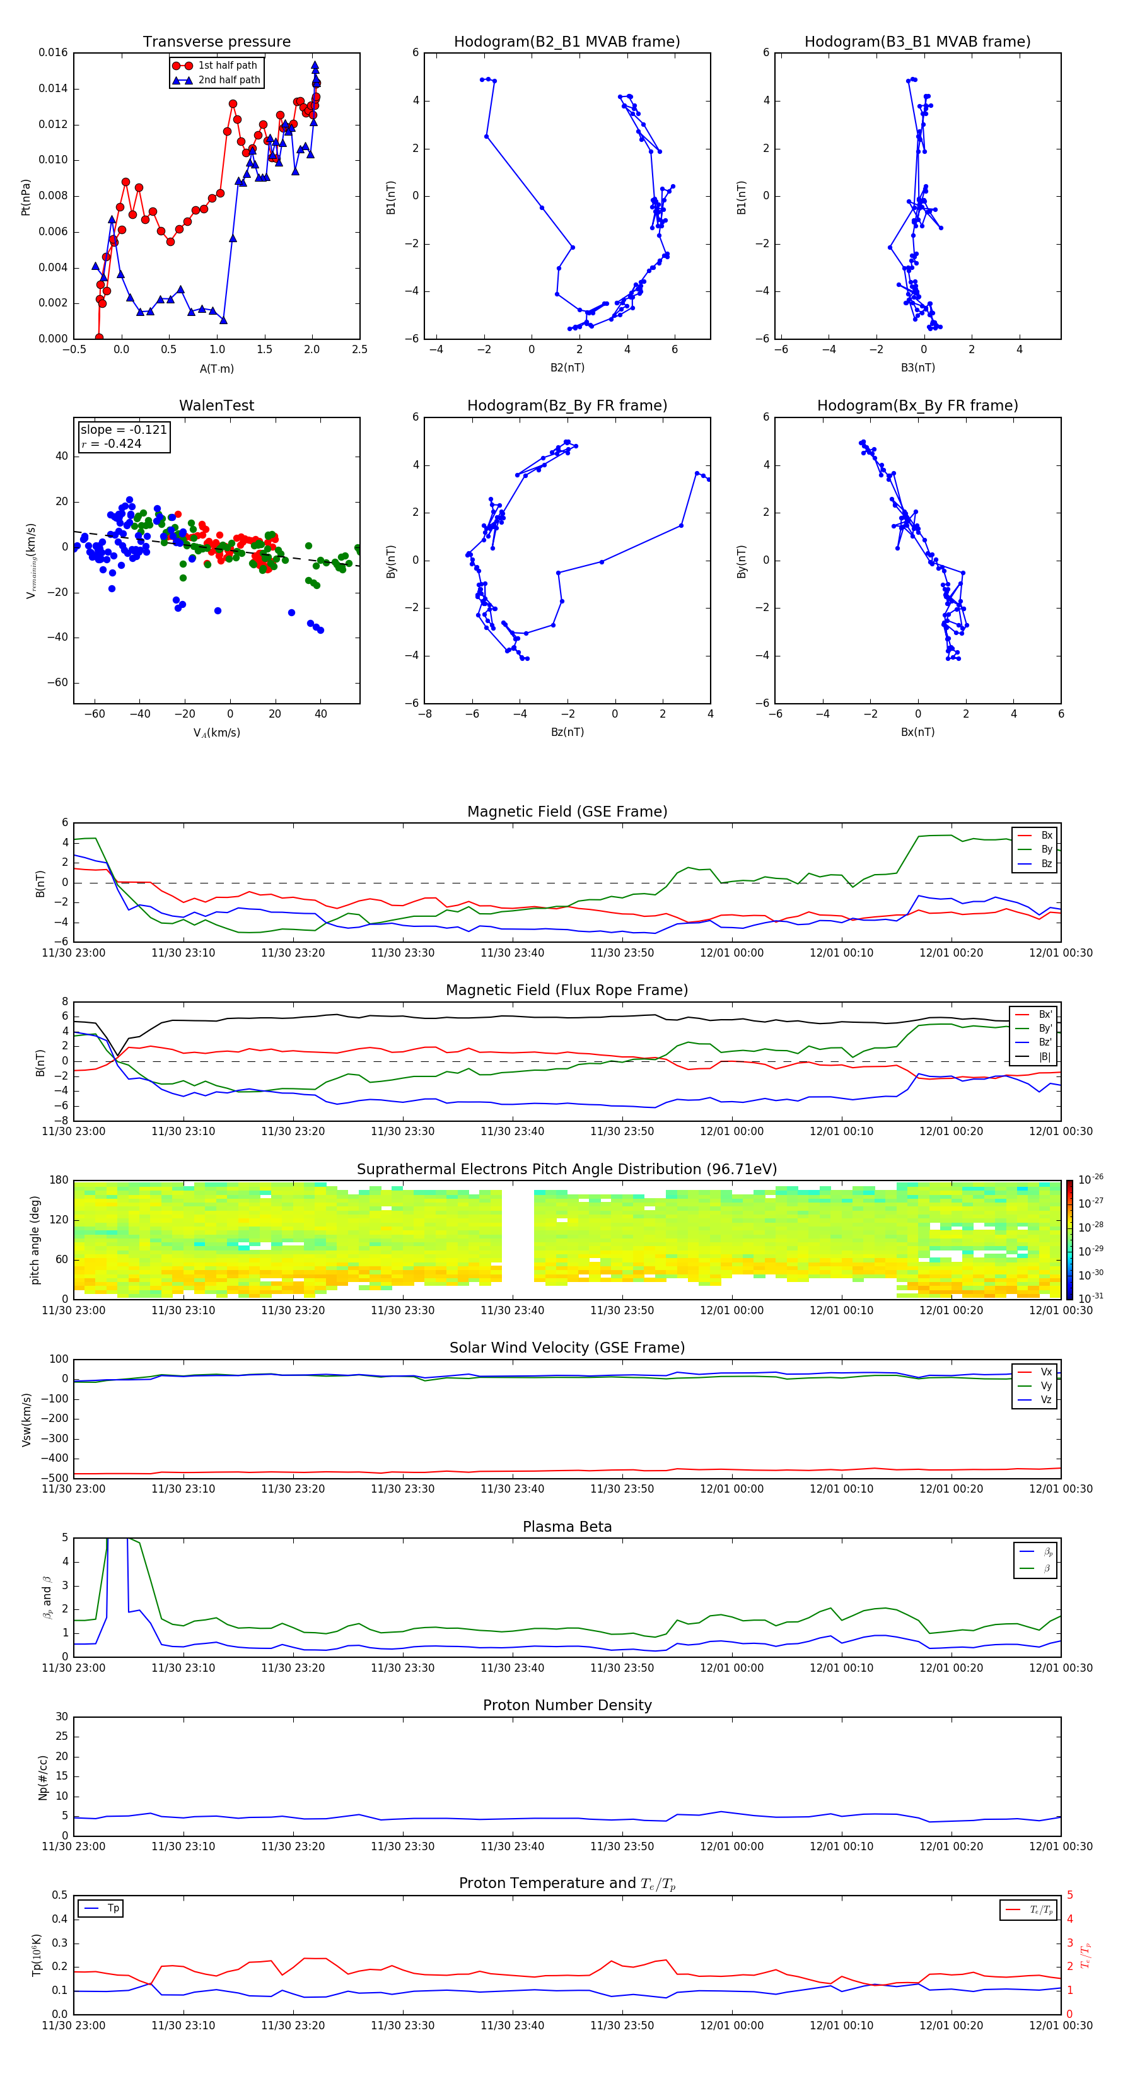Viewport: 1135px width, 2081px height.
Task: Click the 'Magnetic Field (Flux Rope Frame)' title
Action: [x=567, y=991]
